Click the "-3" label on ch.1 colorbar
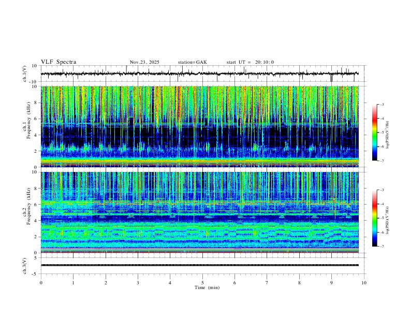 tap(382, 104)
